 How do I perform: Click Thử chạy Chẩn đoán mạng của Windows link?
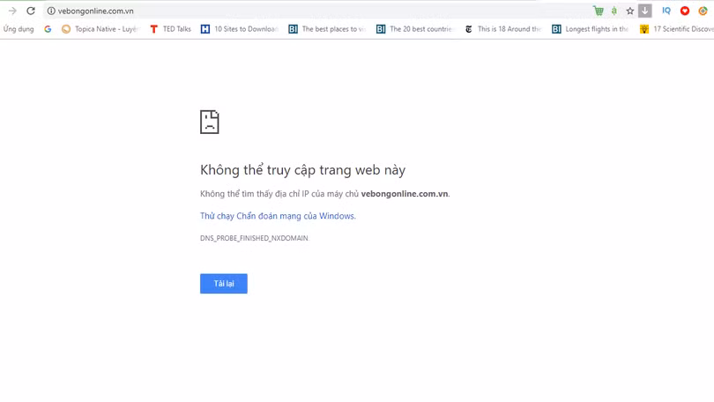[x=278, y=216]
